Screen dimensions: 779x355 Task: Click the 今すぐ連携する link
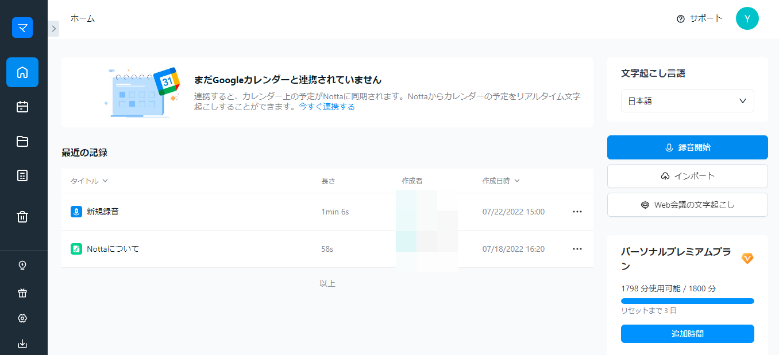coord(326,107)
